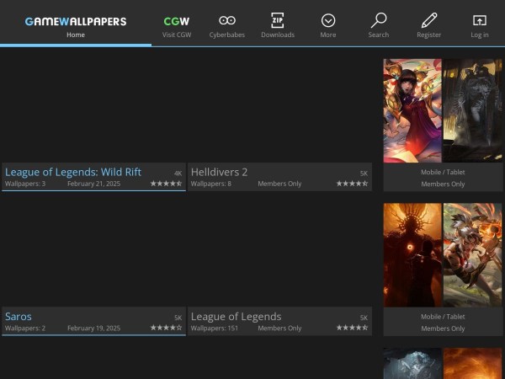
Task: Click star rating under Helldivers 2
Action: [352, 184]
